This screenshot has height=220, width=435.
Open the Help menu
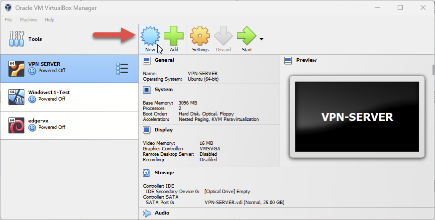(49, 20)
